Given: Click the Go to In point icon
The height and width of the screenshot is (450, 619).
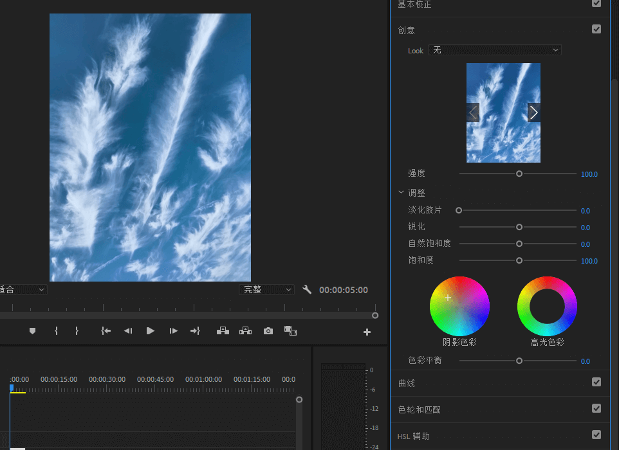Looking at the screenshot, I should (x=106, y=330).
